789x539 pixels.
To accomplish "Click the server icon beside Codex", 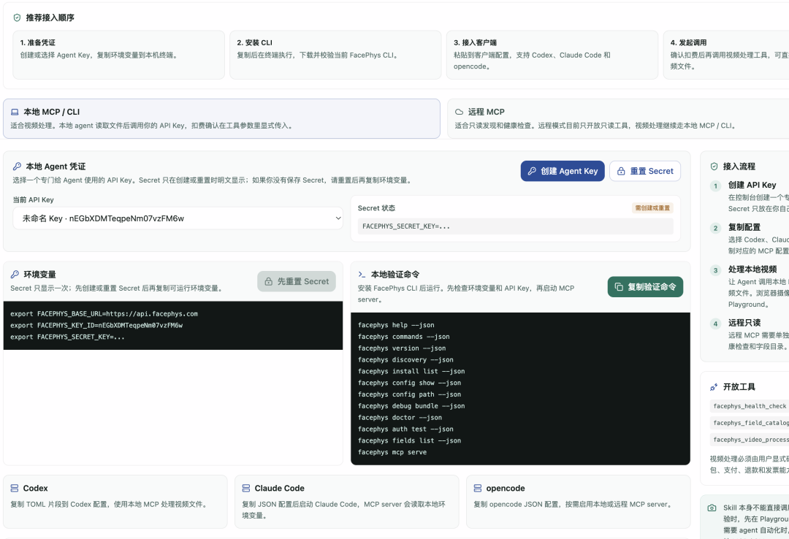I will (x=15, y=488).
